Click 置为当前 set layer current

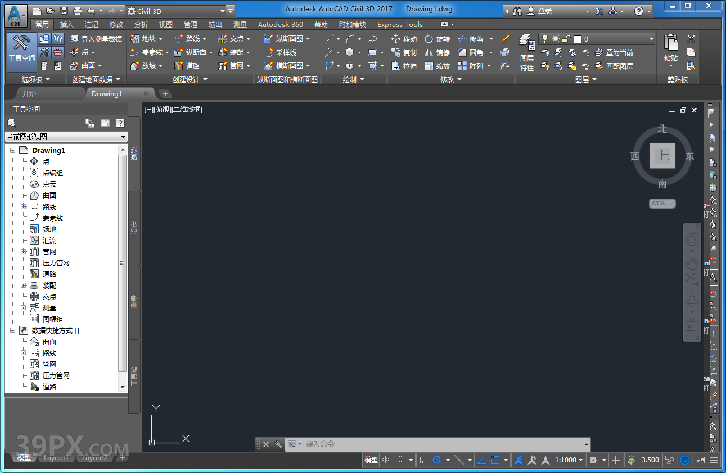click(615, 52)
